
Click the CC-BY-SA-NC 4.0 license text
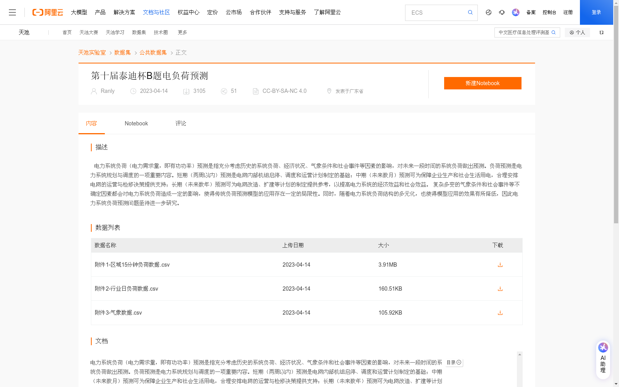pos(284,91)
